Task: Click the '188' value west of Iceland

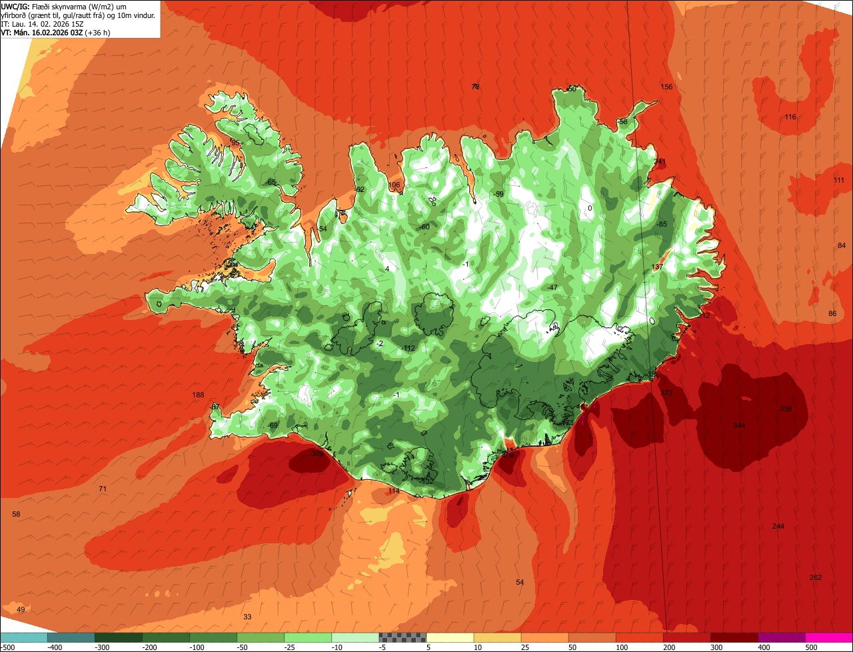Action: click(198, 395)
